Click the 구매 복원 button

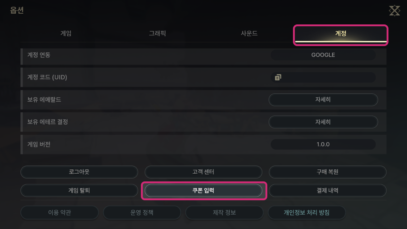[x=327, y=172]
